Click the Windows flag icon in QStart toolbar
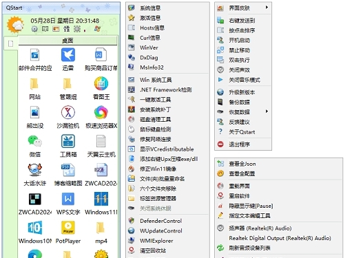 pyautogui.click(x=97, y=29)
